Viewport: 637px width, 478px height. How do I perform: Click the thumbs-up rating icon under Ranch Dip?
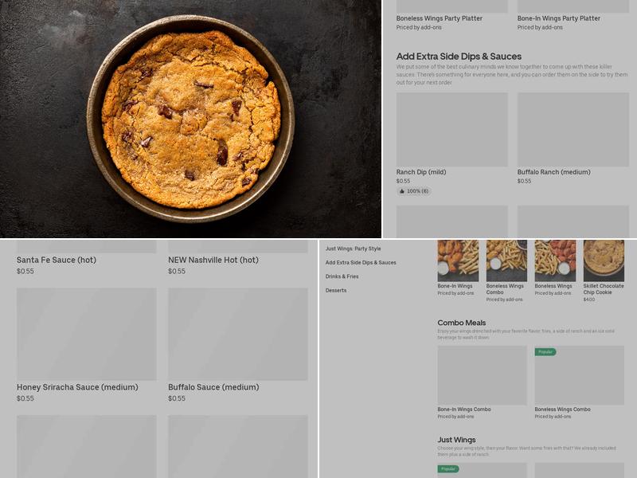click(402, 191)
